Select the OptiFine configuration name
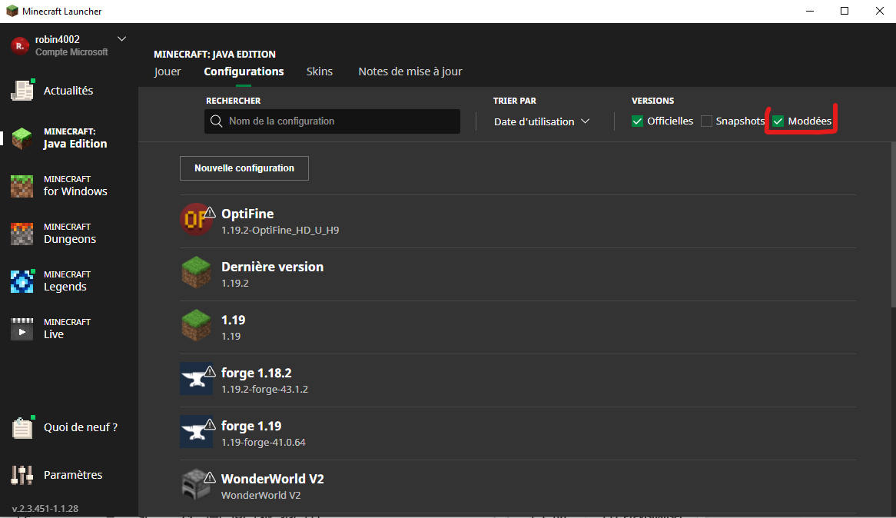The image size is (896, 518). (x=247, y=214)
